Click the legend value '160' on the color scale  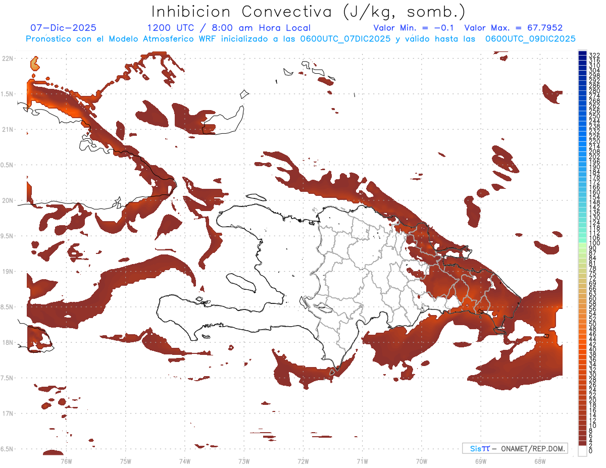tap(594, 192)
